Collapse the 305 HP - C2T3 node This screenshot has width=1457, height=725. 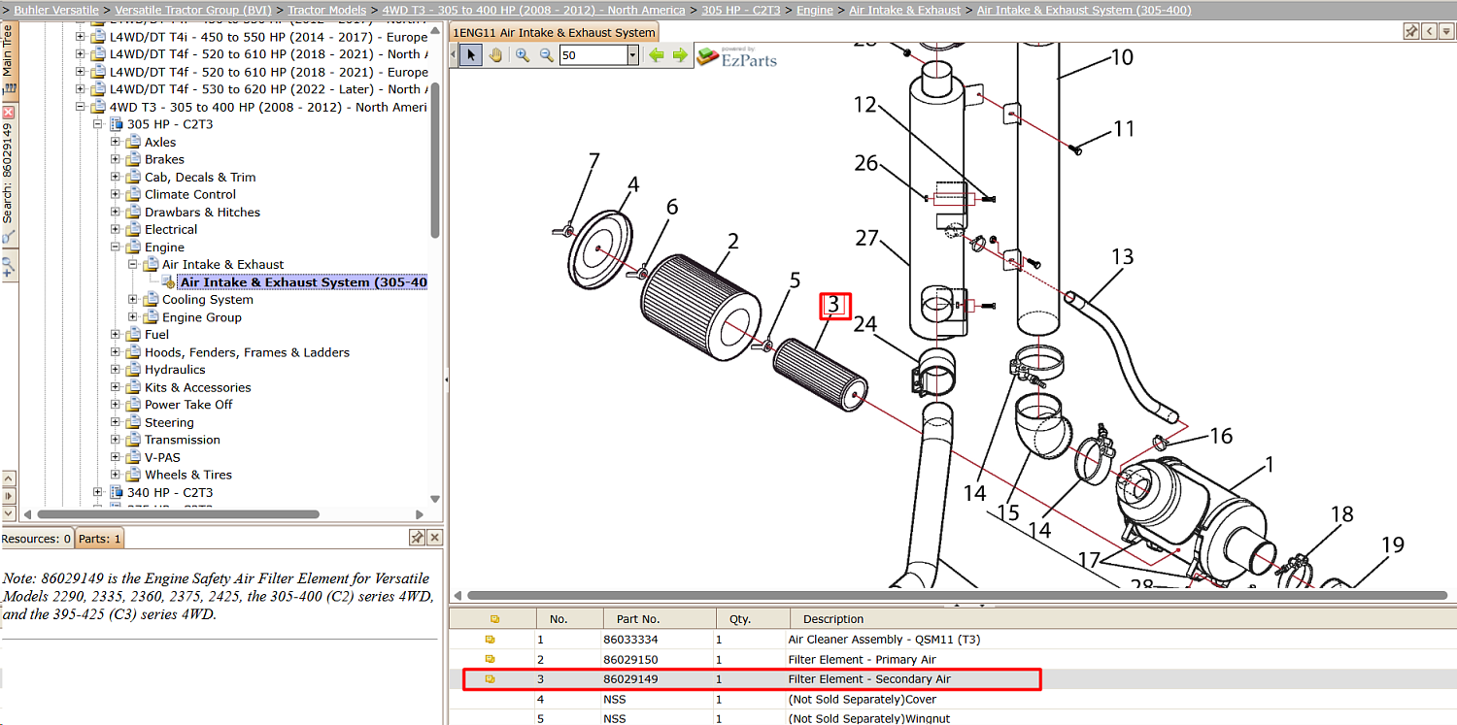[98, 124]
